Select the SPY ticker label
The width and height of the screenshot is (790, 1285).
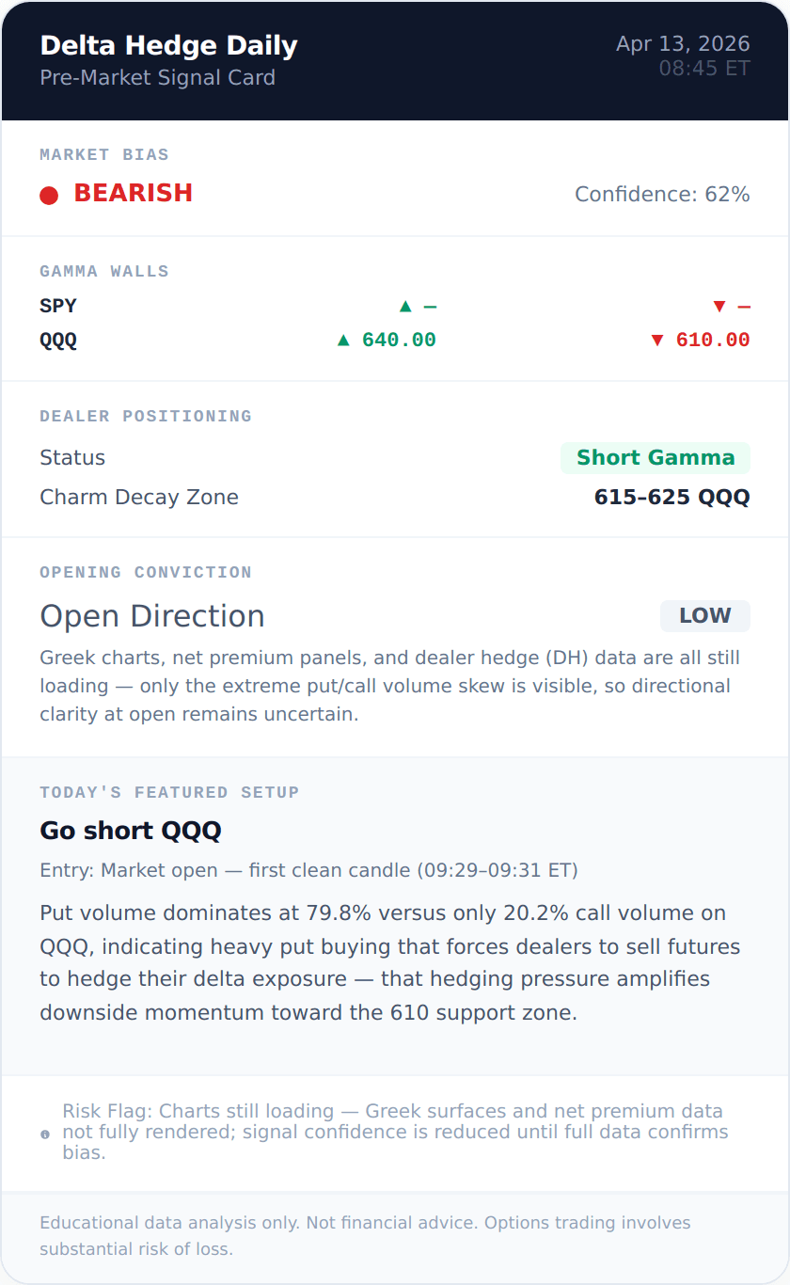coord(58,306)
